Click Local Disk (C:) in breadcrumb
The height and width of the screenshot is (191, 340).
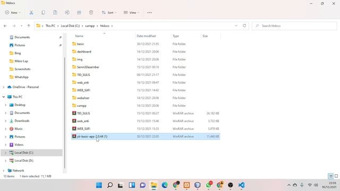[70, 26]
